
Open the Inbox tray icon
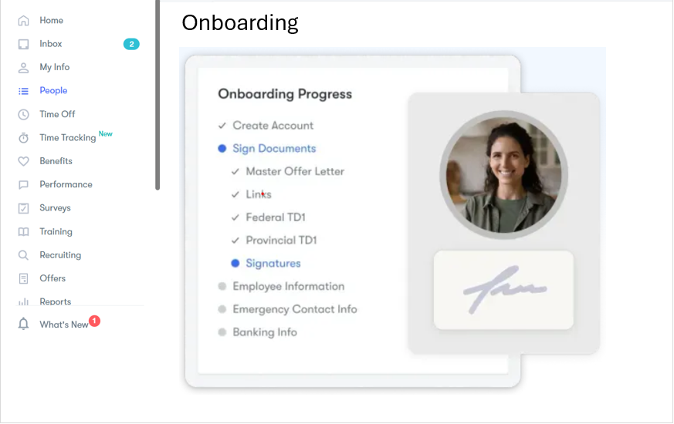(24, 44)
